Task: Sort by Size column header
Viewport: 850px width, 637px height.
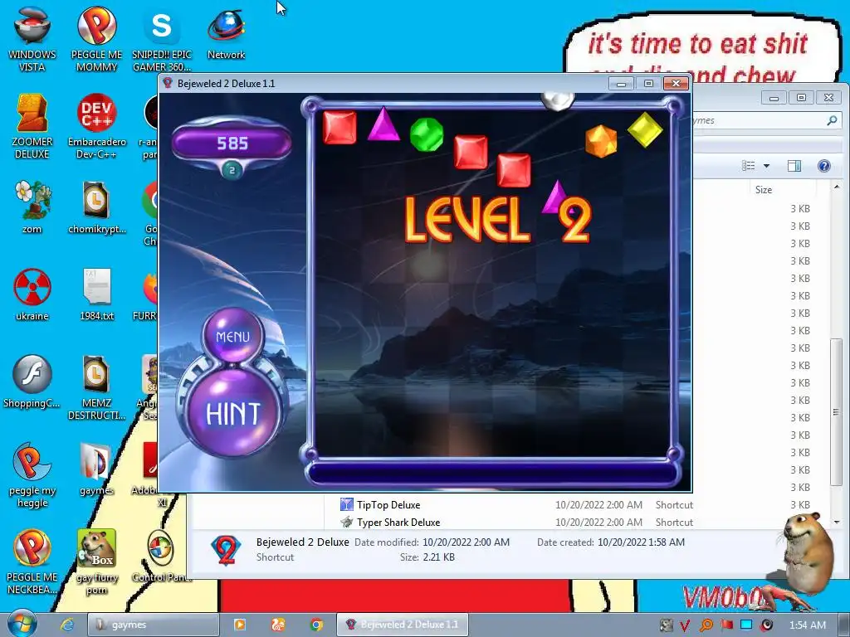Action: point(764,190)
